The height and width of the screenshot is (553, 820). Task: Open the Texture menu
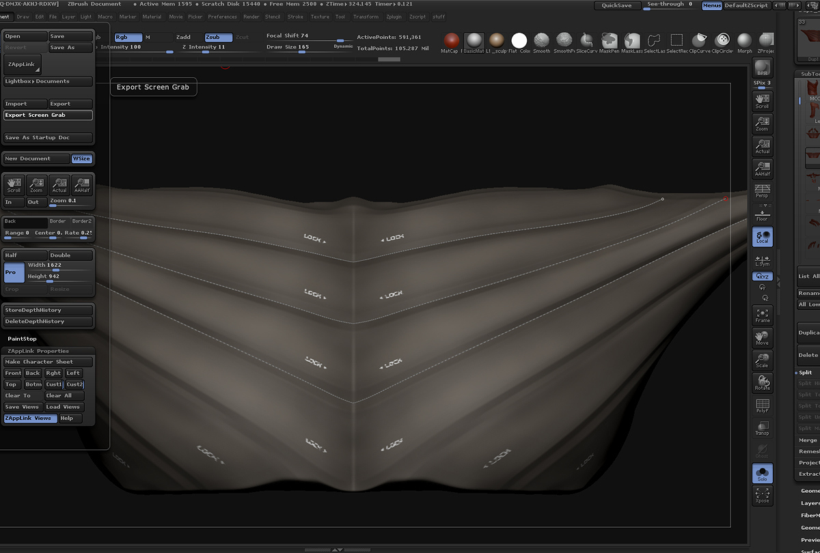[x=320, y=17]
